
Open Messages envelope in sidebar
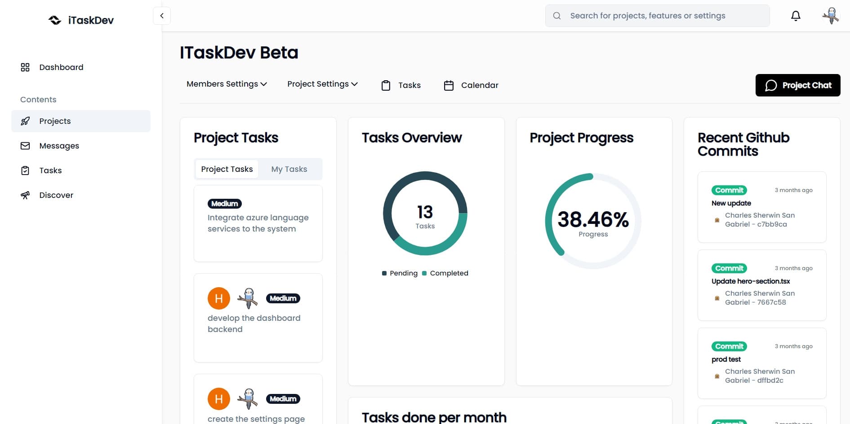25,146
